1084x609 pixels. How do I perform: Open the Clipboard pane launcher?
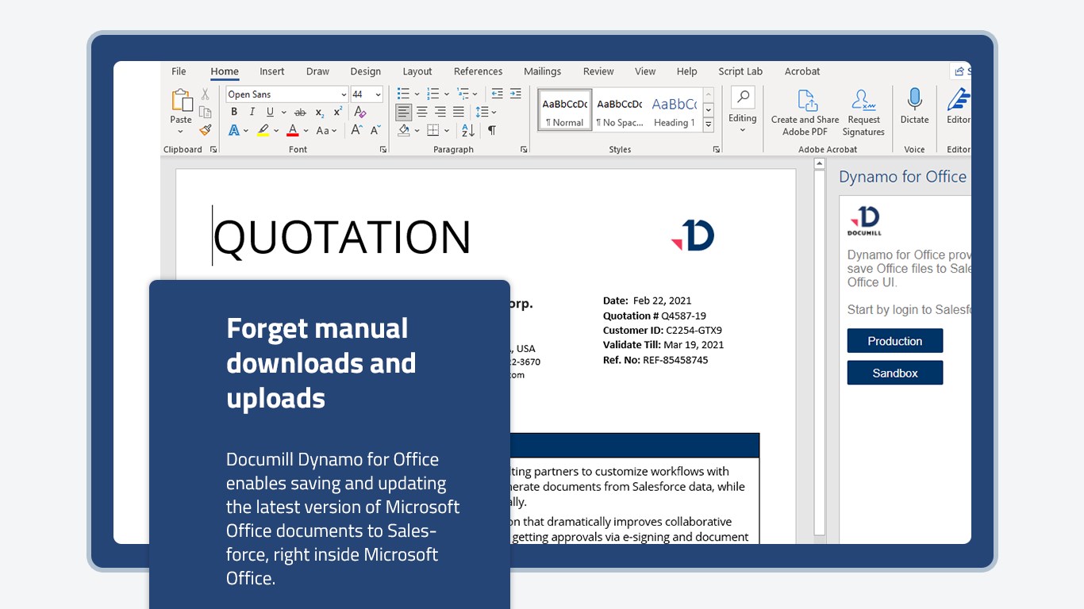[x=213, y=149]
